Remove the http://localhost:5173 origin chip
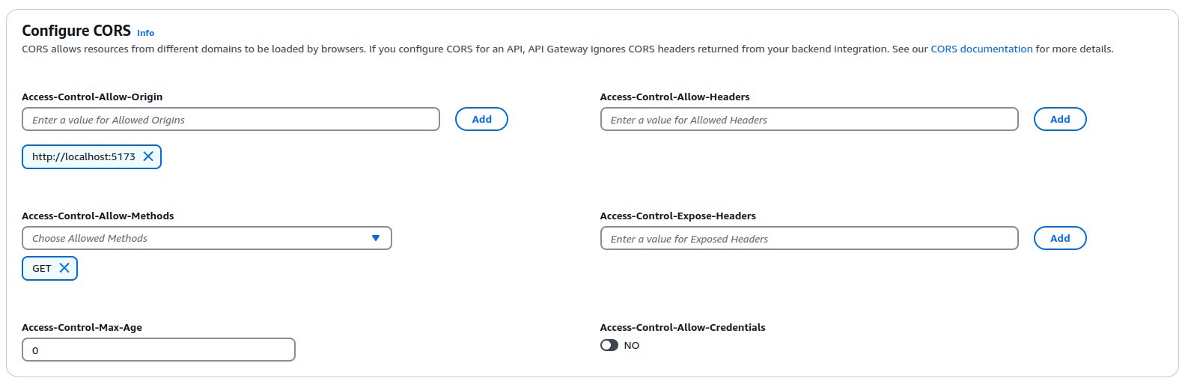Screen dimensions: 1185x384 coord(148,156)
